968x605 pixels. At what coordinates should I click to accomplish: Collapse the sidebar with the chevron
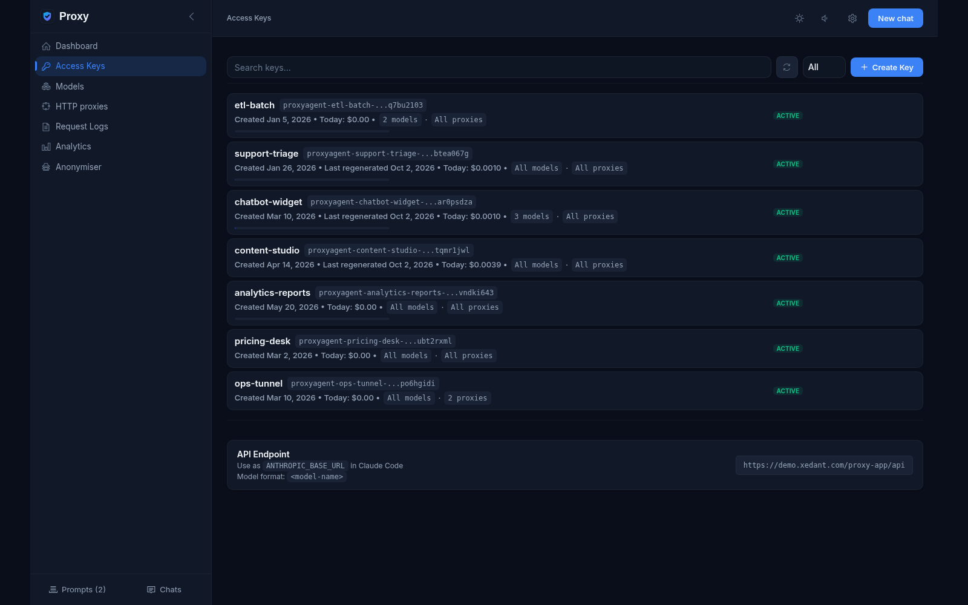pos(192,16)
